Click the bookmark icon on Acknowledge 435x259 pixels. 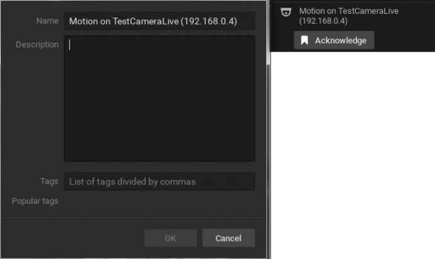pyautogui.click(x=304, y=41)
